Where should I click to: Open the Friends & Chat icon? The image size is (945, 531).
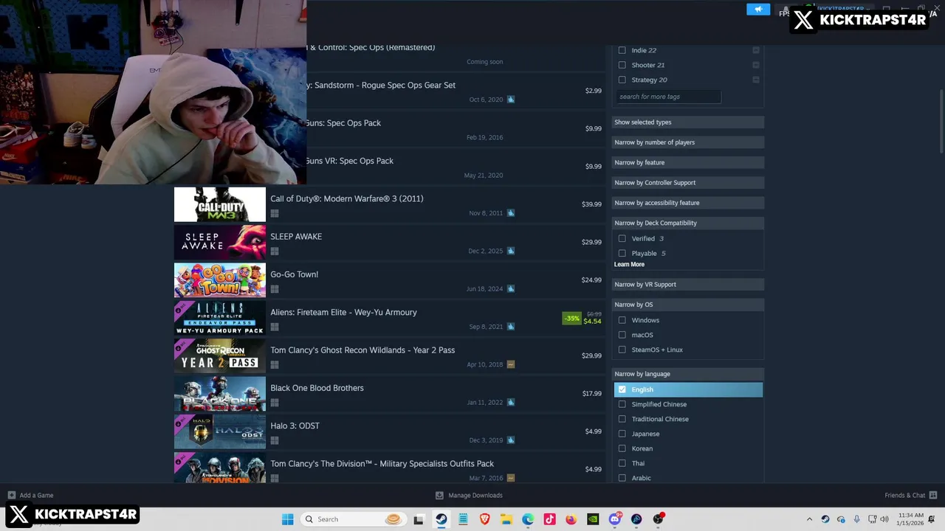[x=933, y=495]
